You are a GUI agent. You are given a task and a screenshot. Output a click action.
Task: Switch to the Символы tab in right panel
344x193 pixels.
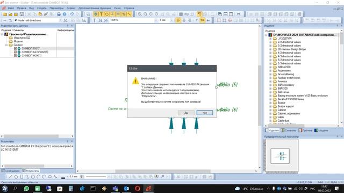[x=289, y=130]
